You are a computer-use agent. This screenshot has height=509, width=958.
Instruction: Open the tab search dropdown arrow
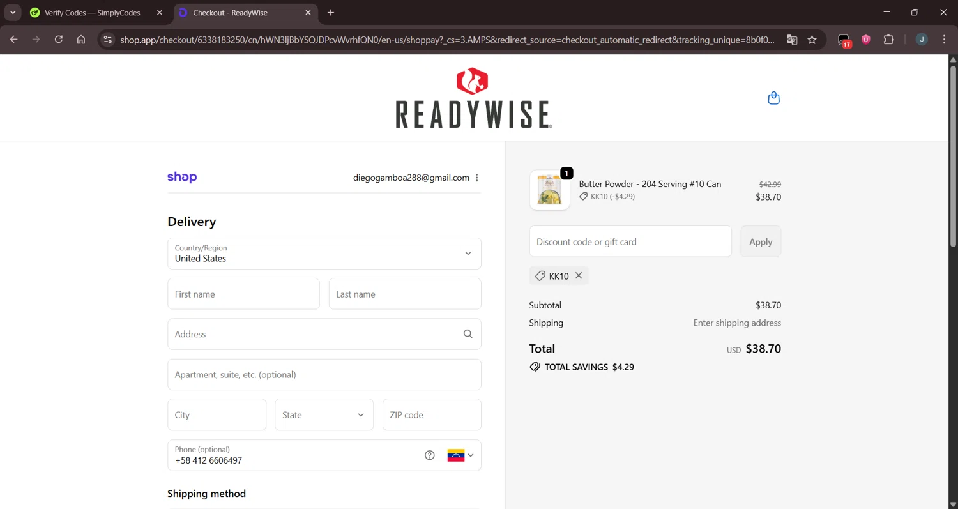pyautogui.click(x=12, y=13)
